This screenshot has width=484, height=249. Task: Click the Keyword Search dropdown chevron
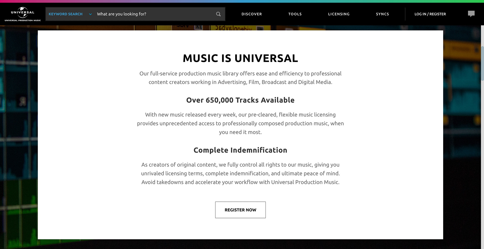[x=90, y=14]
